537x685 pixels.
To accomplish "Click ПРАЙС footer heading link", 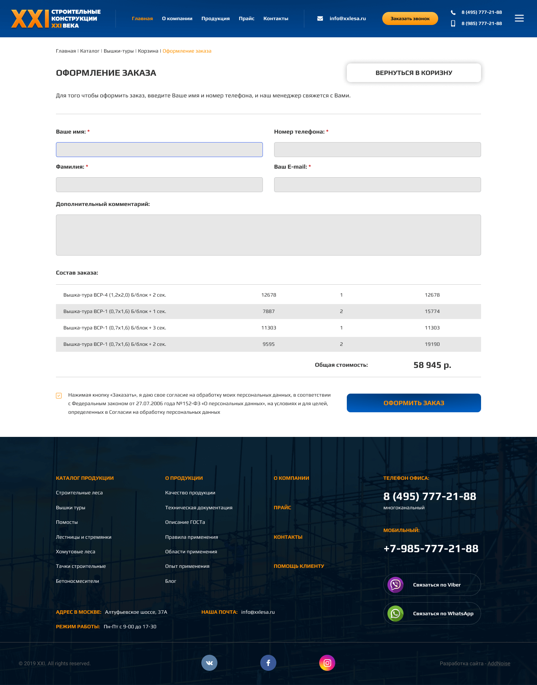I will 282,508.
